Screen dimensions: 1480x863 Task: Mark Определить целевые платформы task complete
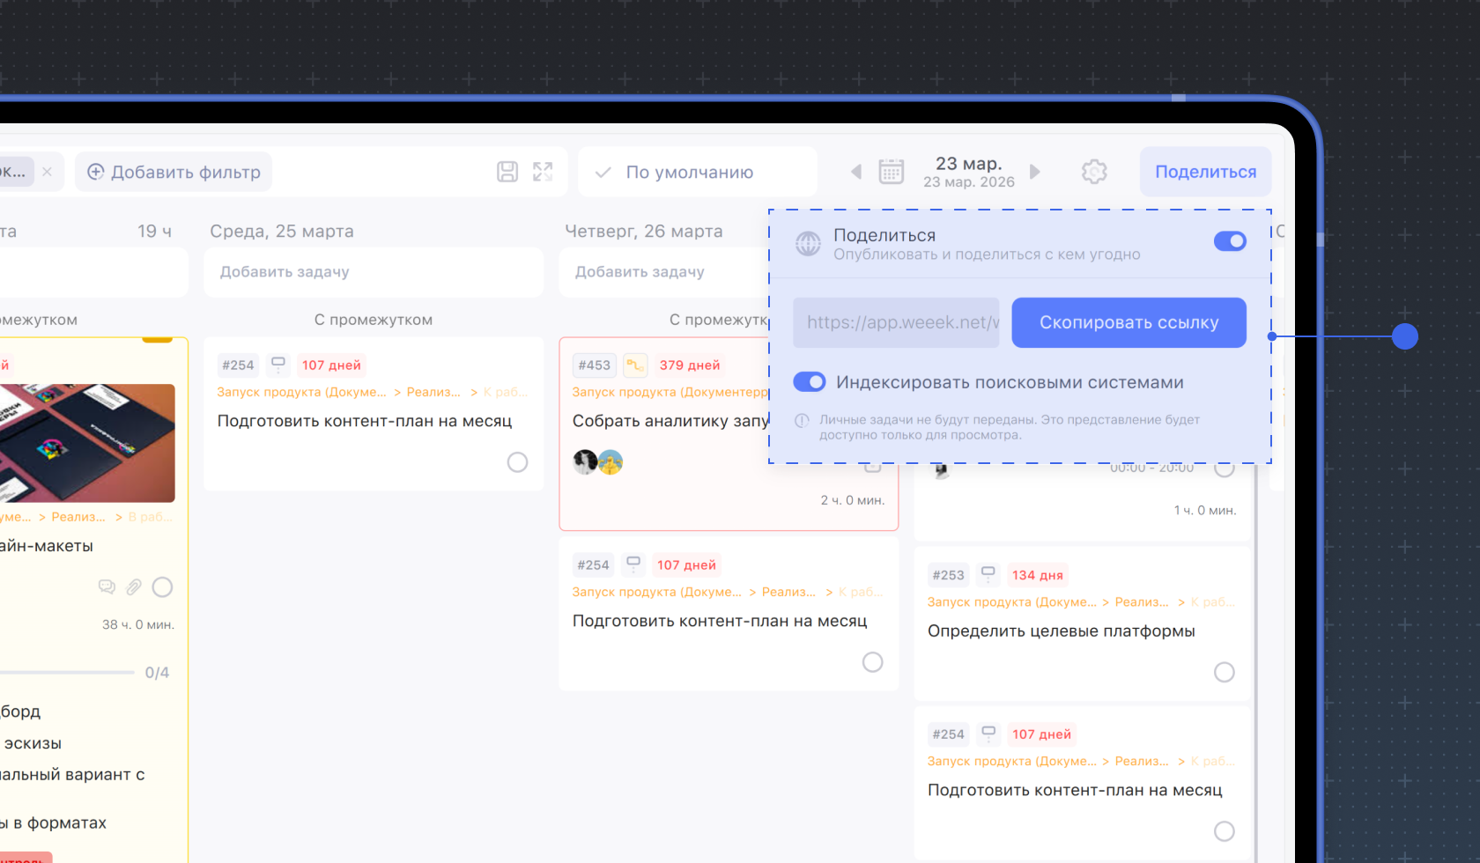click(1224, 673)
